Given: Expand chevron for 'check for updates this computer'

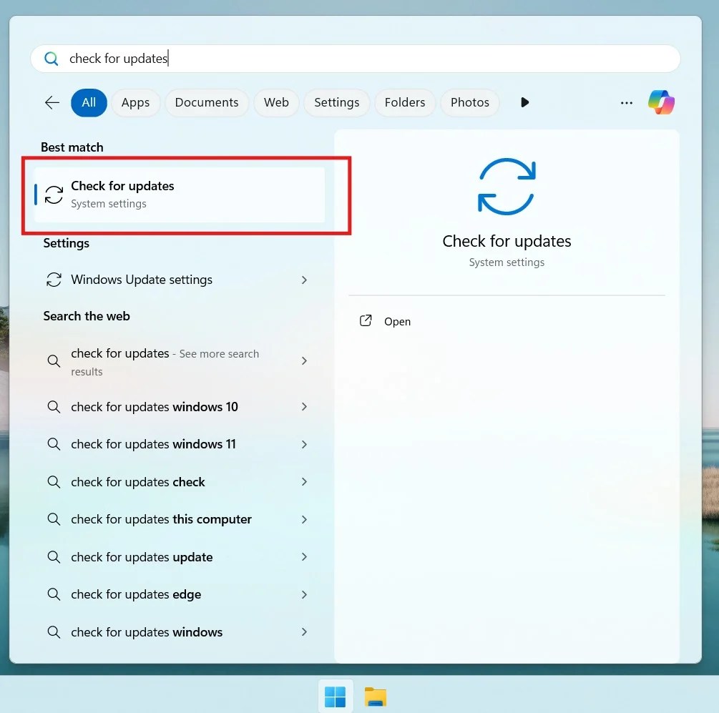Looking at the screenshot, I should pyautogui.click(x=304, y=519).
